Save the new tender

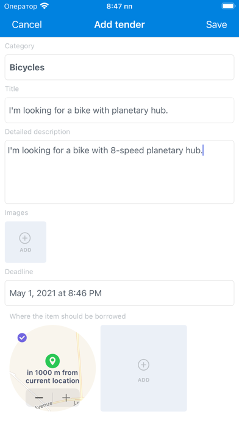pos(216,24)
